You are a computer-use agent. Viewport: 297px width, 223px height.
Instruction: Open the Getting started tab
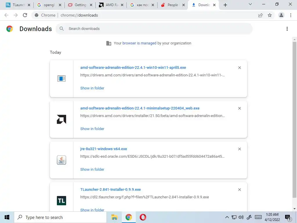click(78, 5)
